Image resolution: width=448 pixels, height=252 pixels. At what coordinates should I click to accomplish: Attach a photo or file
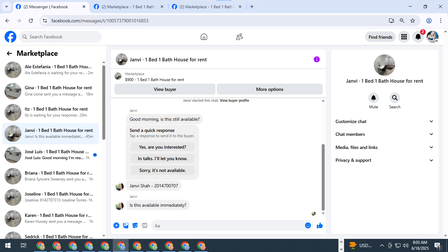click(126, 225)
